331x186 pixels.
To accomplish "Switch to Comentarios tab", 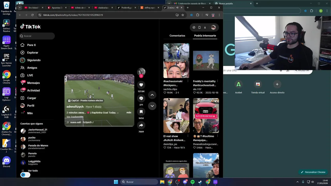I will (x=177, y=36).
